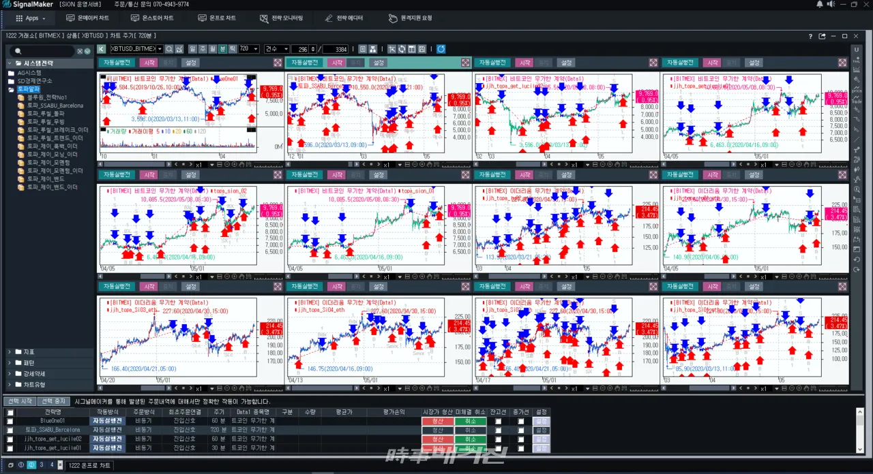Clear the strategy search with the X icon

tap(79, 51)
